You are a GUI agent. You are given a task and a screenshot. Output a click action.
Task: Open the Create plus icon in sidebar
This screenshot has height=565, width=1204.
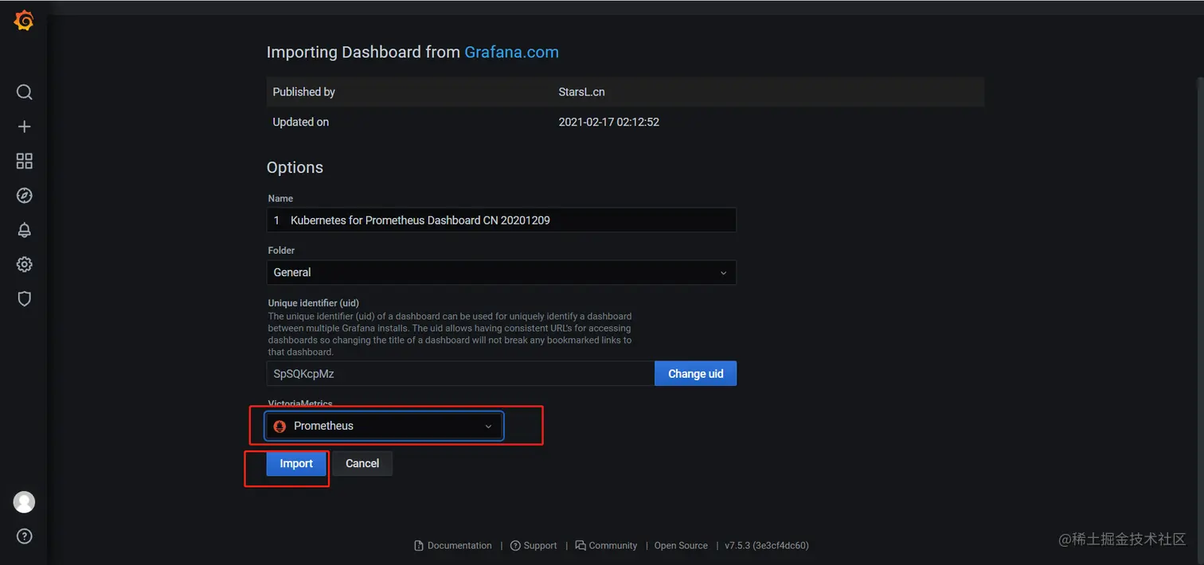pos(24,127)
